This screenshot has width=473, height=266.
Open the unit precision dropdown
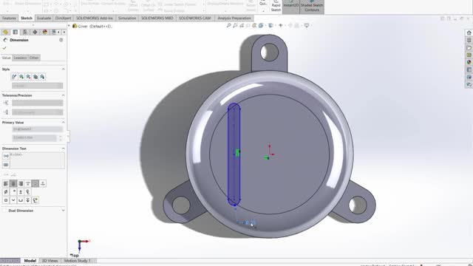click(38, 112)
